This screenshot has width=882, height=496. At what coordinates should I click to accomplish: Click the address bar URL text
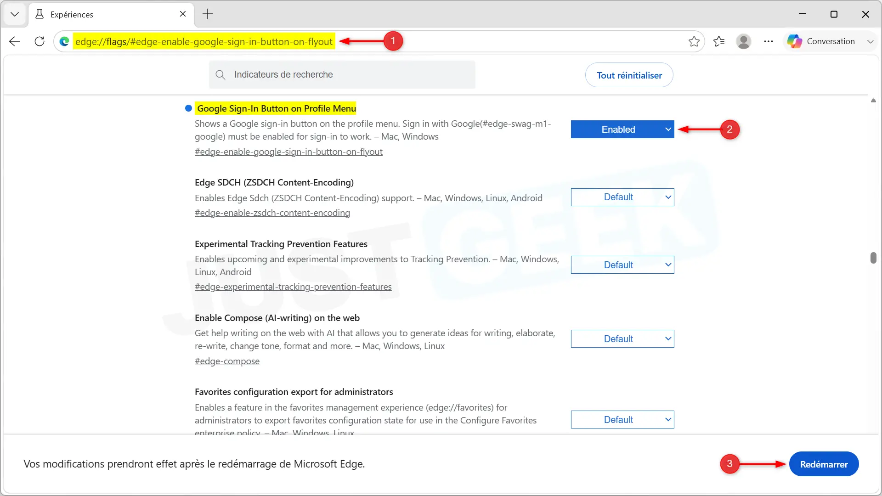pyautogui.click(x=204, y=41)
